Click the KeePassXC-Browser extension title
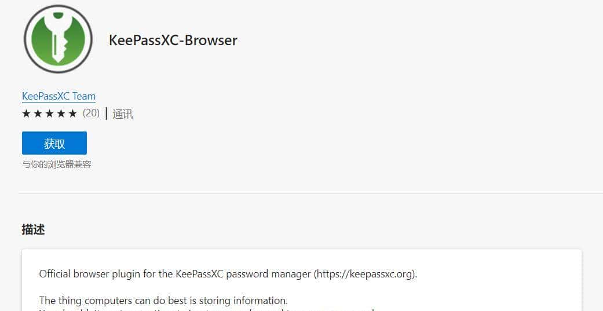The height and width of the screenshot is (311, 603). pyautogui.click(x=173, y=40)
